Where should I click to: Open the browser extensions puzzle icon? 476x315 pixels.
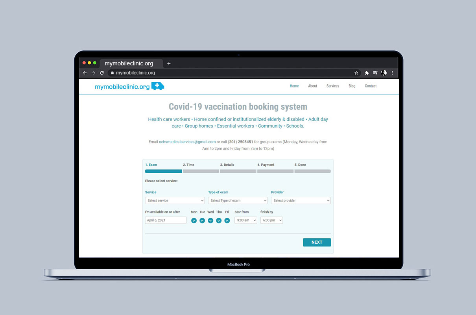(x=367, y=73)
